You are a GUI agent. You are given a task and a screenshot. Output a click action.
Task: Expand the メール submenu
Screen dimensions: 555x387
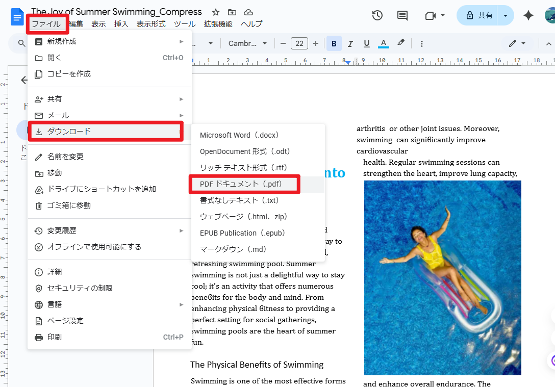point(110,115)
